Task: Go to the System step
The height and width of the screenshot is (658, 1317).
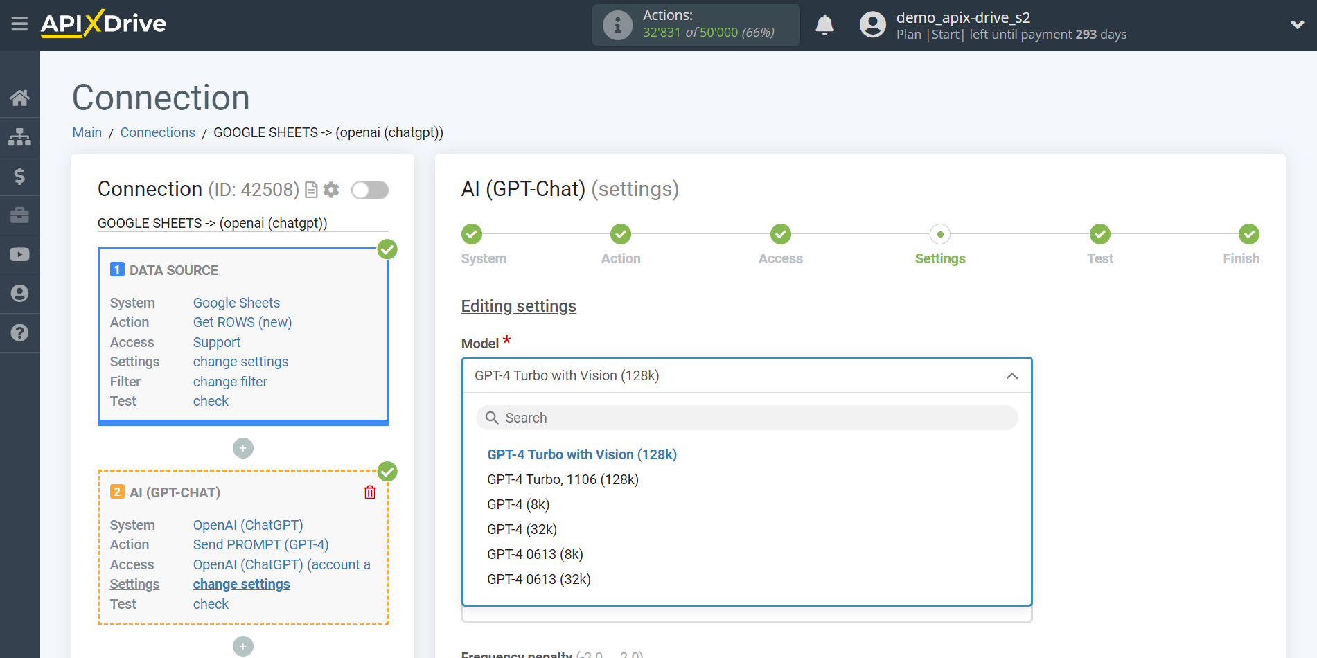Action: point(472,234)
